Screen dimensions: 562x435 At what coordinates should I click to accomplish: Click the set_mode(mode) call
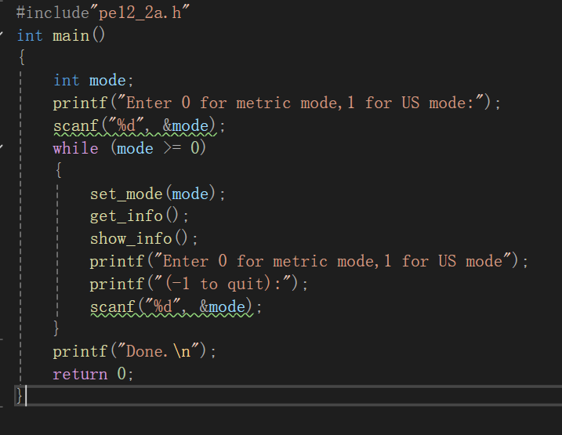(x=158, y=194)
